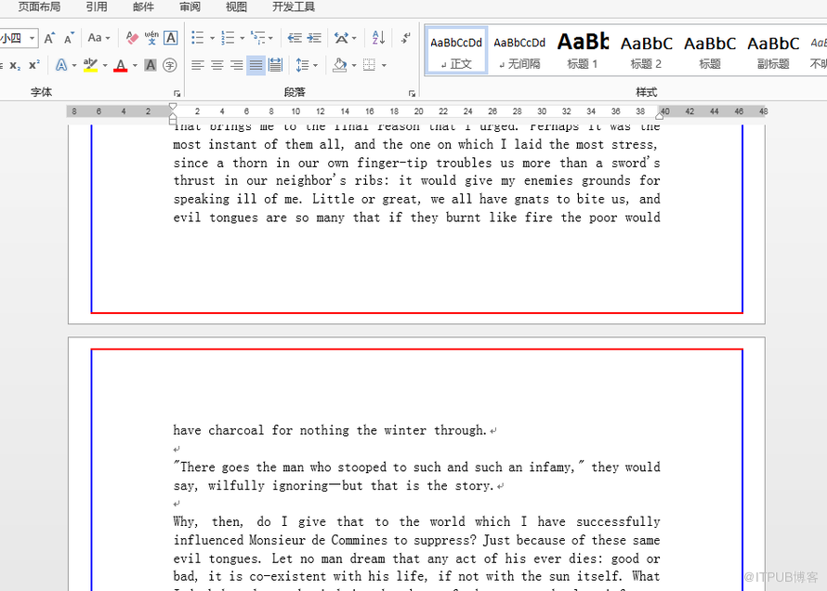The image size is (827, 591).
Task: Click the first line indent ruler marker
Action: [x=173, y=107]
